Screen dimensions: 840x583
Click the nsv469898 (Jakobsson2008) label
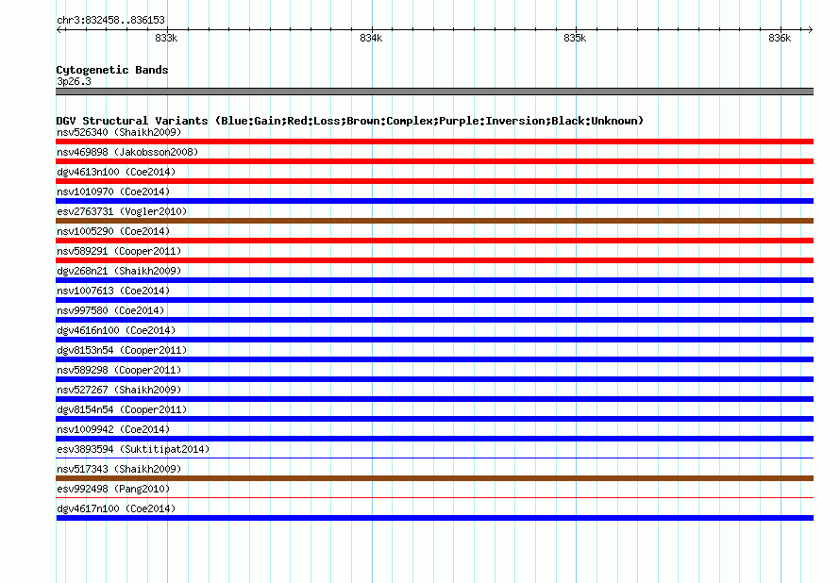pyautogui.click(x=127, y=152)
